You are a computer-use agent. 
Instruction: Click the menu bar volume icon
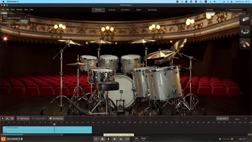215,2
